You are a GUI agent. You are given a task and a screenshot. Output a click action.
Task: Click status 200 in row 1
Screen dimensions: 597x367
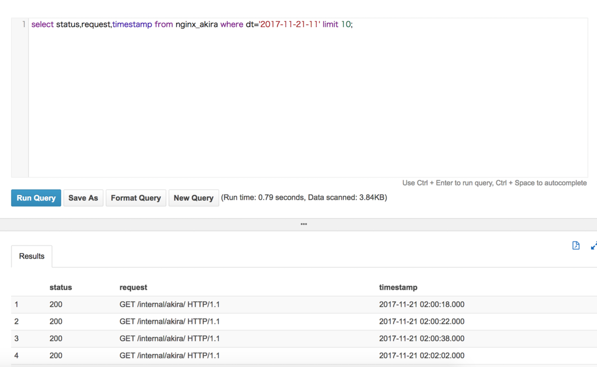tap(56, 304)
